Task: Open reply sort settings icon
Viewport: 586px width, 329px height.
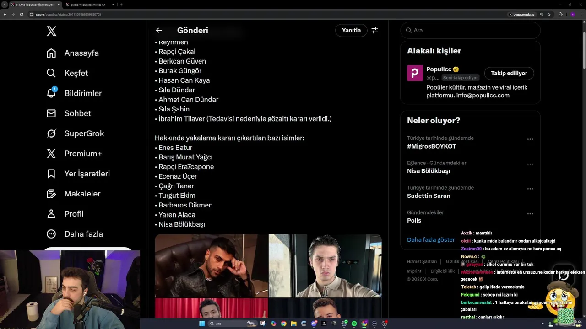Action: (x=374, y=30)
